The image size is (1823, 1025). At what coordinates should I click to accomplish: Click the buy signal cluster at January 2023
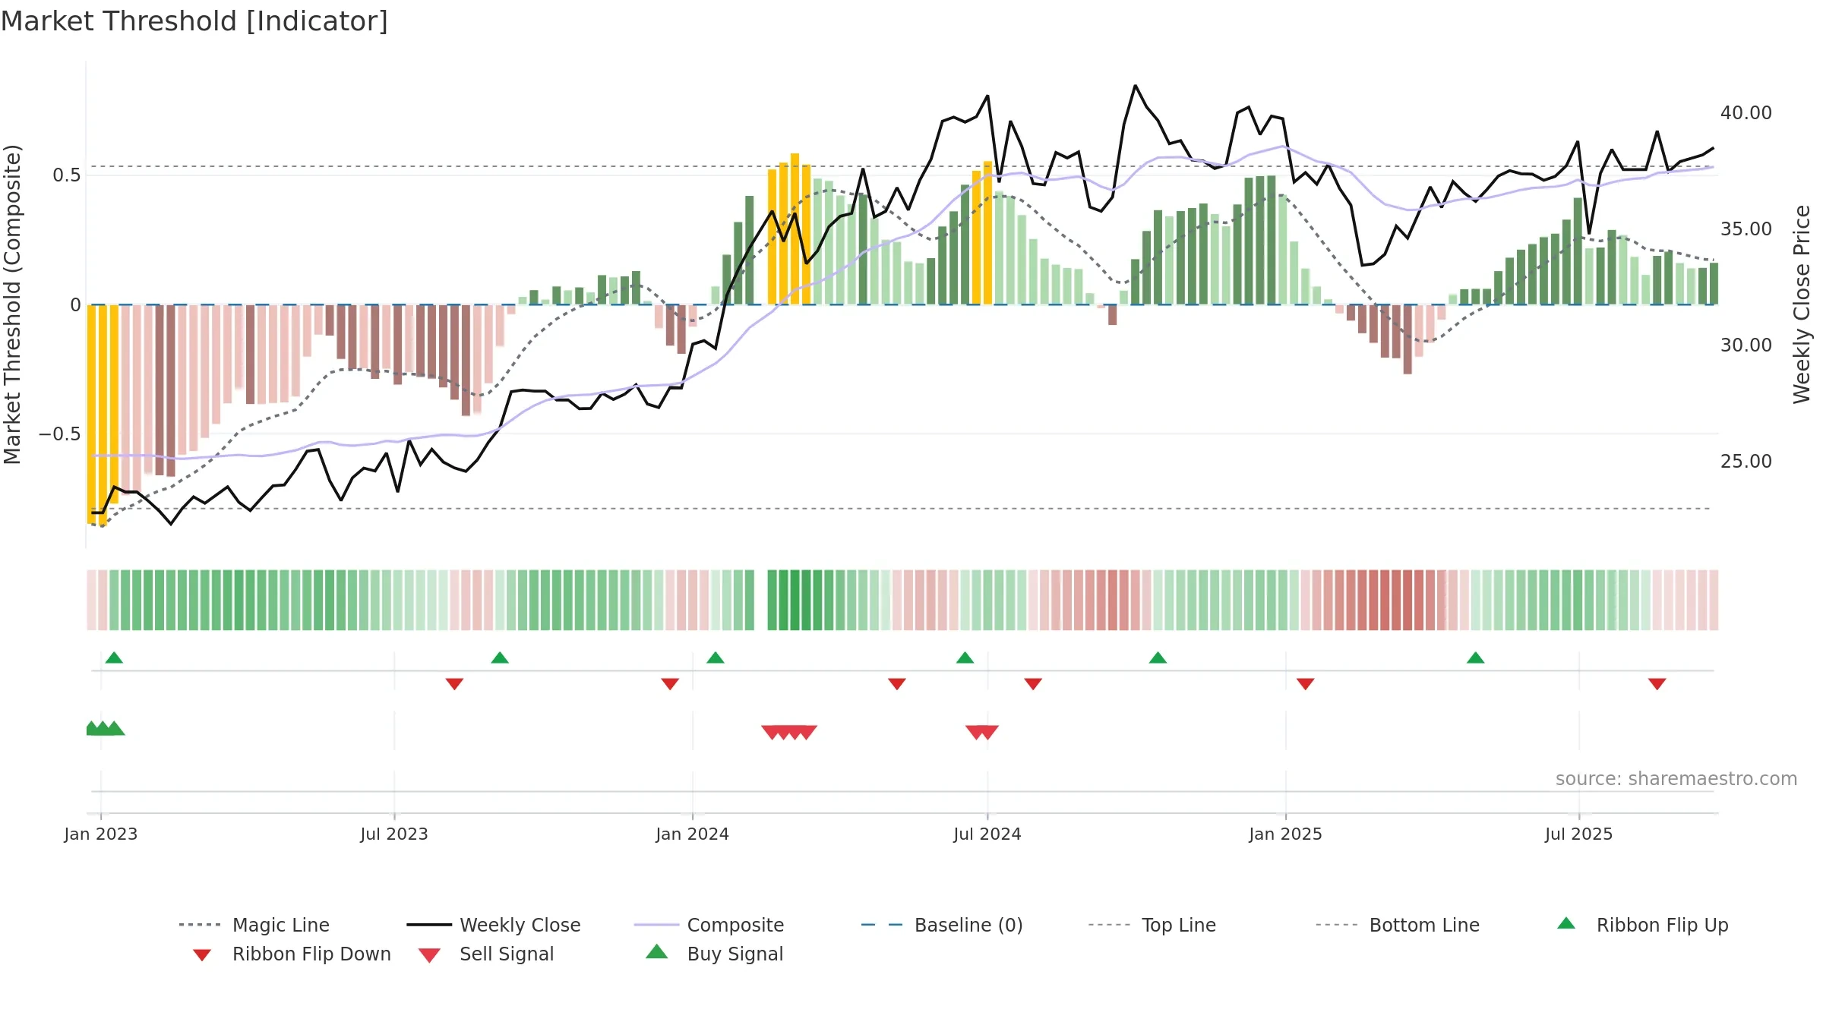pos(106,729)
